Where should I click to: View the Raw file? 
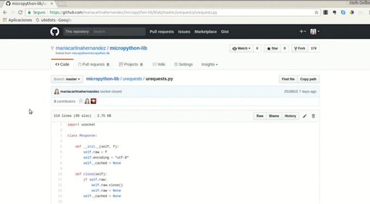point(260,116)
